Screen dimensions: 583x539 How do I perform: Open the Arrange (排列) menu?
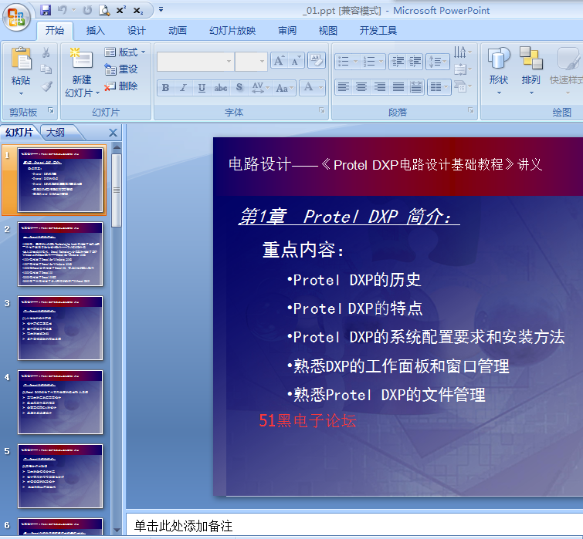(x=530, y=70)
